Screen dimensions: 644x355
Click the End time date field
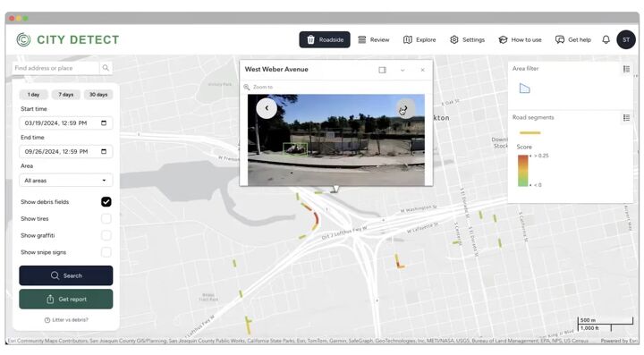click(x=65, y=151)
